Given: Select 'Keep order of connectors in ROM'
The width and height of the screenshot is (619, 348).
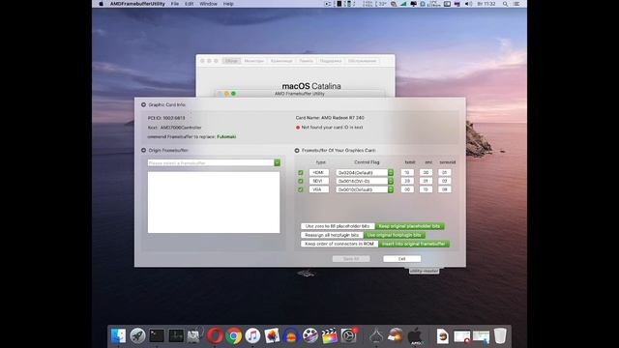Looking at the screenshot, I should (339, 244).
